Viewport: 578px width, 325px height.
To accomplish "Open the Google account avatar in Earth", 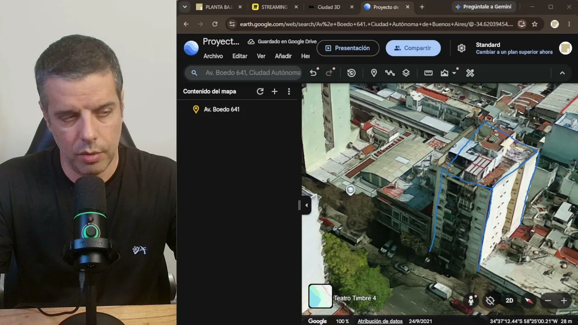I will click(x=565, y=48).
